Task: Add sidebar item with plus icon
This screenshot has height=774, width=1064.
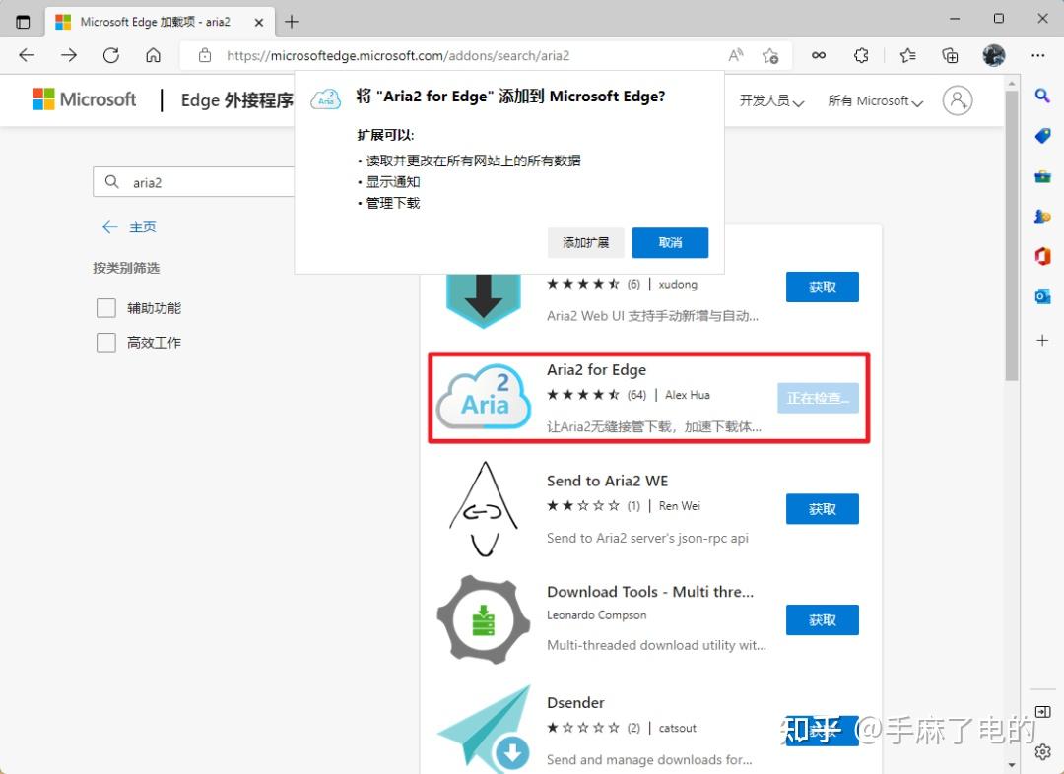Action: pyautogui.click(x=1043, y=340)
